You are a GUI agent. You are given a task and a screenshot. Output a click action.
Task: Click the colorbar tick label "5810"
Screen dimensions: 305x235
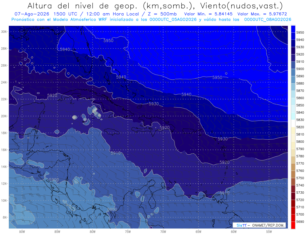300,134
